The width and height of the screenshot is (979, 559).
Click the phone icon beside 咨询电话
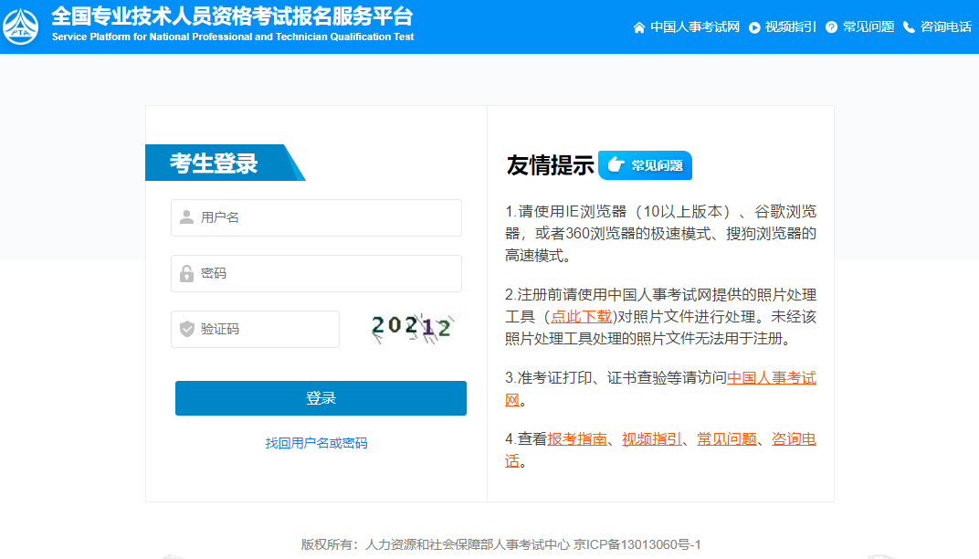click(909, 27)
